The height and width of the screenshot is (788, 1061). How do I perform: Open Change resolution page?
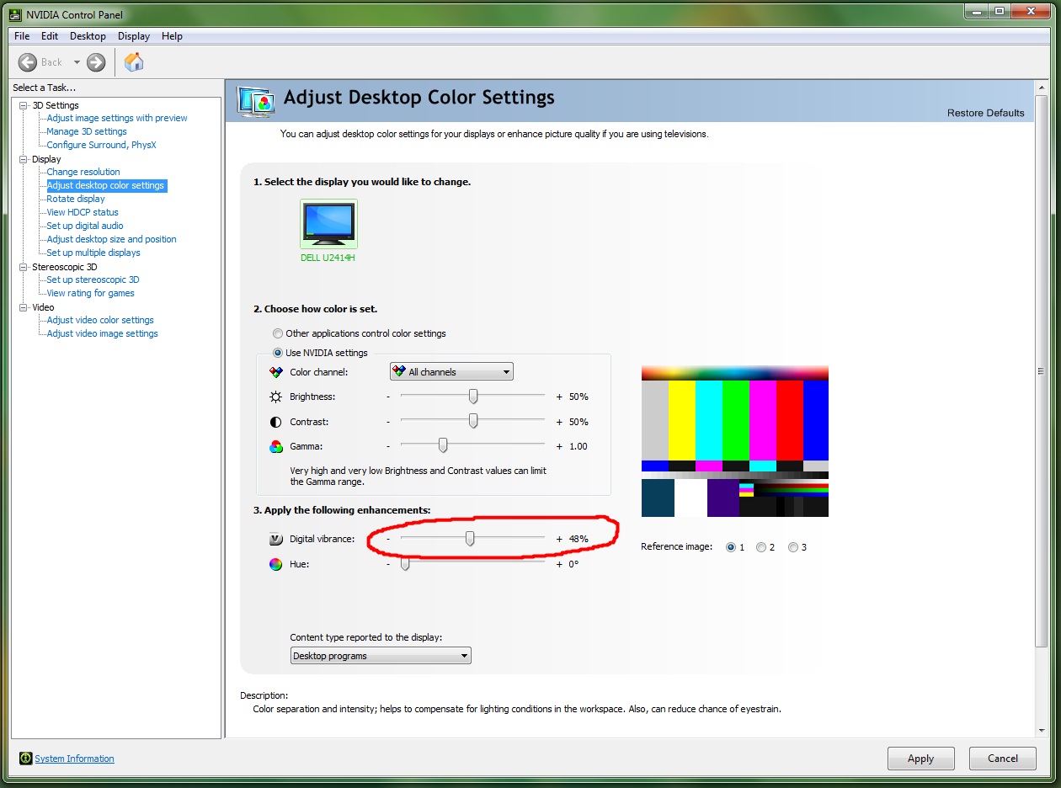click(x=83, y=172)
